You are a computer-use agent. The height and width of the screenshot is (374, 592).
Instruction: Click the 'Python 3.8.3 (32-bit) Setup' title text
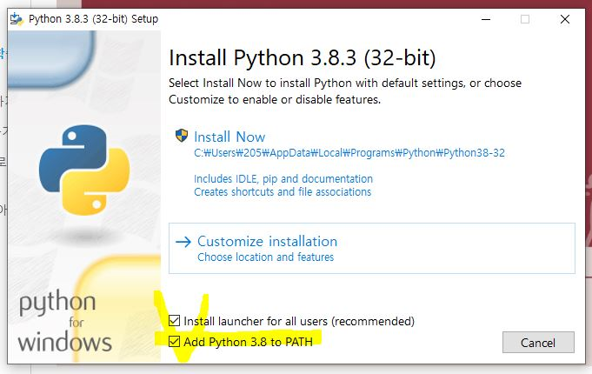pyautogui.click(x=93, y=19)
